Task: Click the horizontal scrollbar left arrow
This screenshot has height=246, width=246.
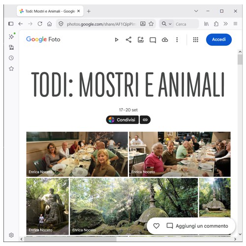Action: tap(22, 239)
